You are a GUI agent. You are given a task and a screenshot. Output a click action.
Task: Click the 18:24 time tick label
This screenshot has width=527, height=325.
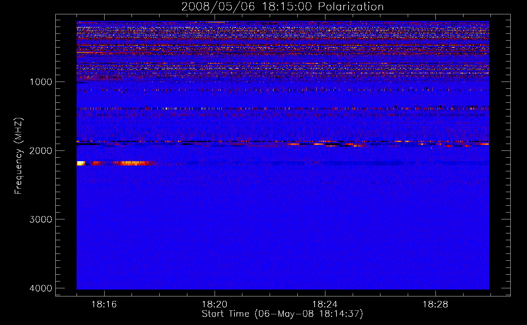coord(325,305)
